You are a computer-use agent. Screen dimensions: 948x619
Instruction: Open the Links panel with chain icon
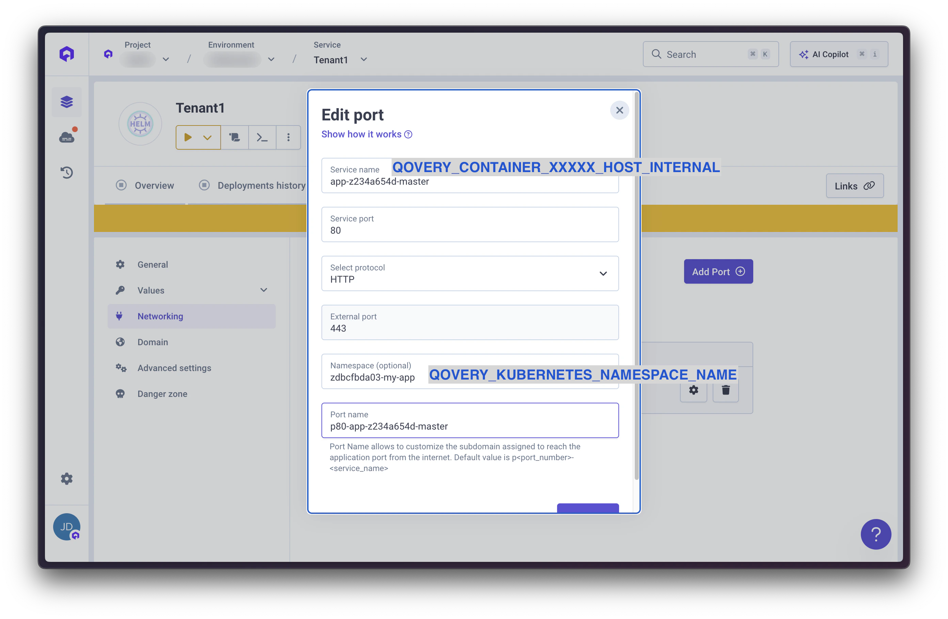(x=855, y=185)
